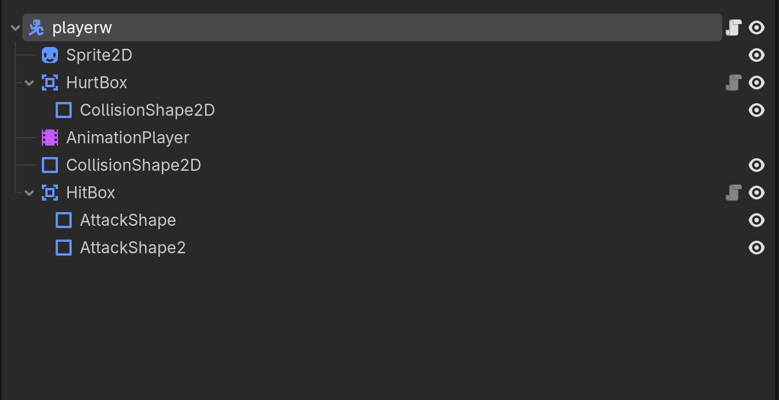Image resolution: width=779 pixels, height=400 pixels.
Task: Open the script attached to playerw
Action: click(x=734, y=28)
